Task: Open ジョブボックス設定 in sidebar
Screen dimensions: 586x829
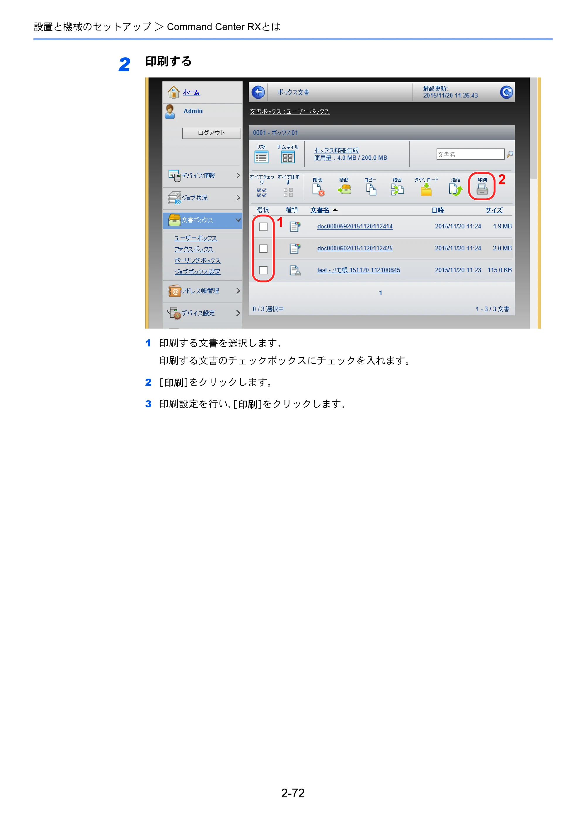Action: [197, 271]
